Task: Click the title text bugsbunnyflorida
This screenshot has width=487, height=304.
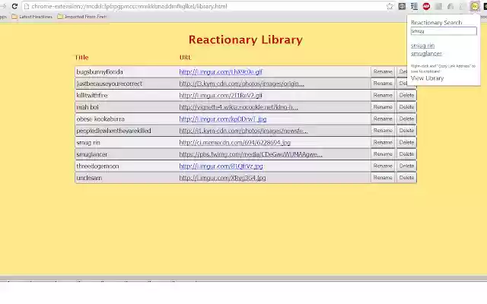Action: tap(100, 72)
